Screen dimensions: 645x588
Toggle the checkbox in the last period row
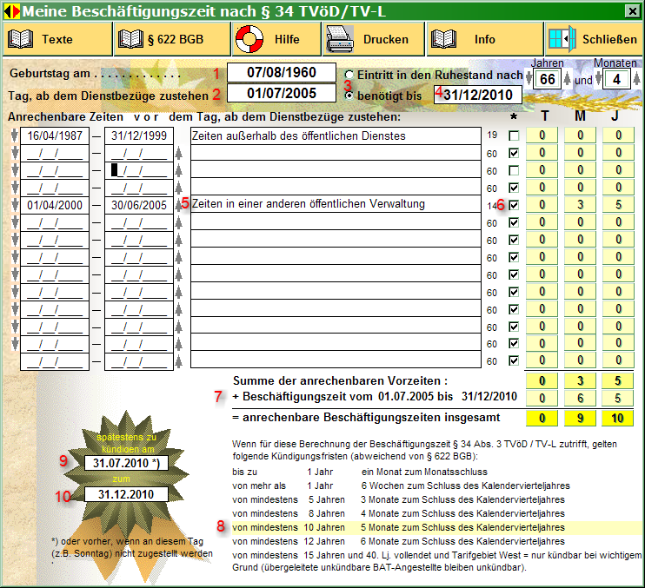pos(514,360)
